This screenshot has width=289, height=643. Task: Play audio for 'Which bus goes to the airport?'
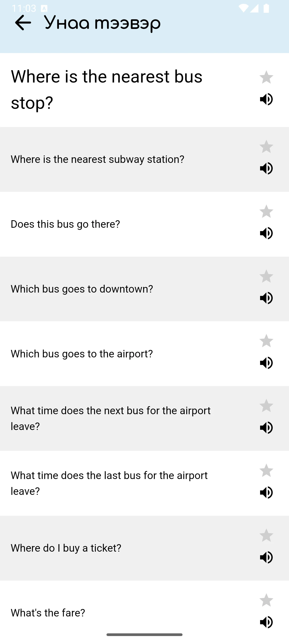click(266, 363)
